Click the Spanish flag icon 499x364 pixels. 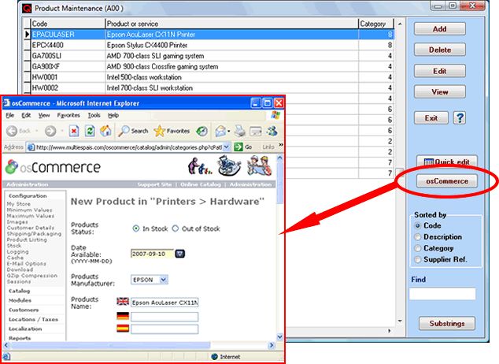123,329
